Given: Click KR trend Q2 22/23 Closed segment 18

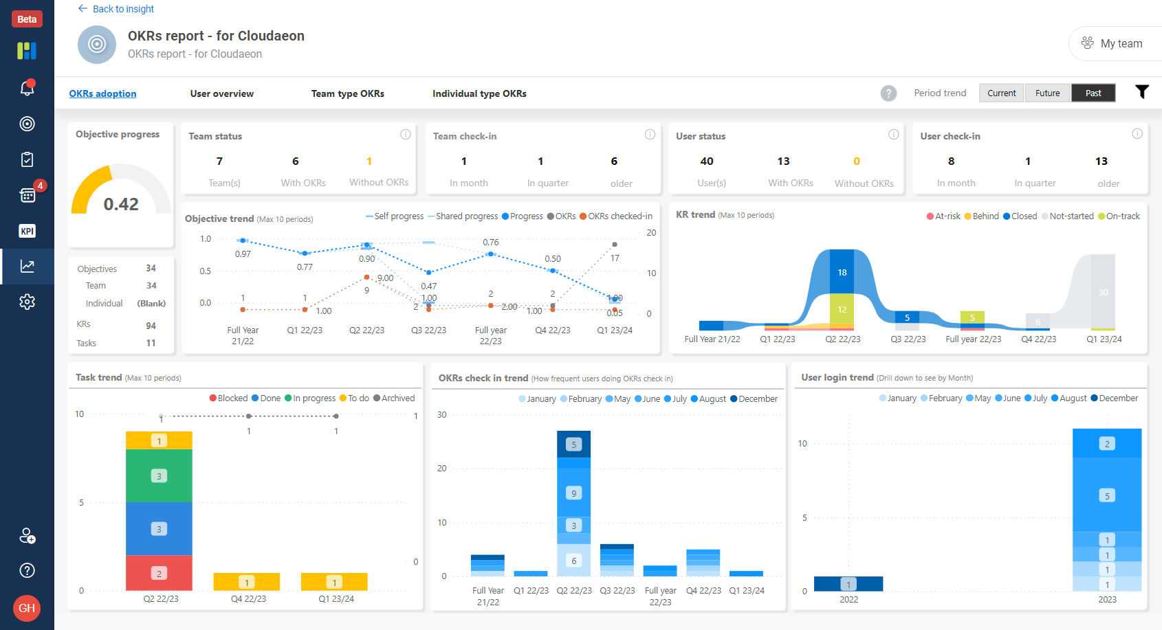Looking at the screenshot, I should [x=842, y=272].
